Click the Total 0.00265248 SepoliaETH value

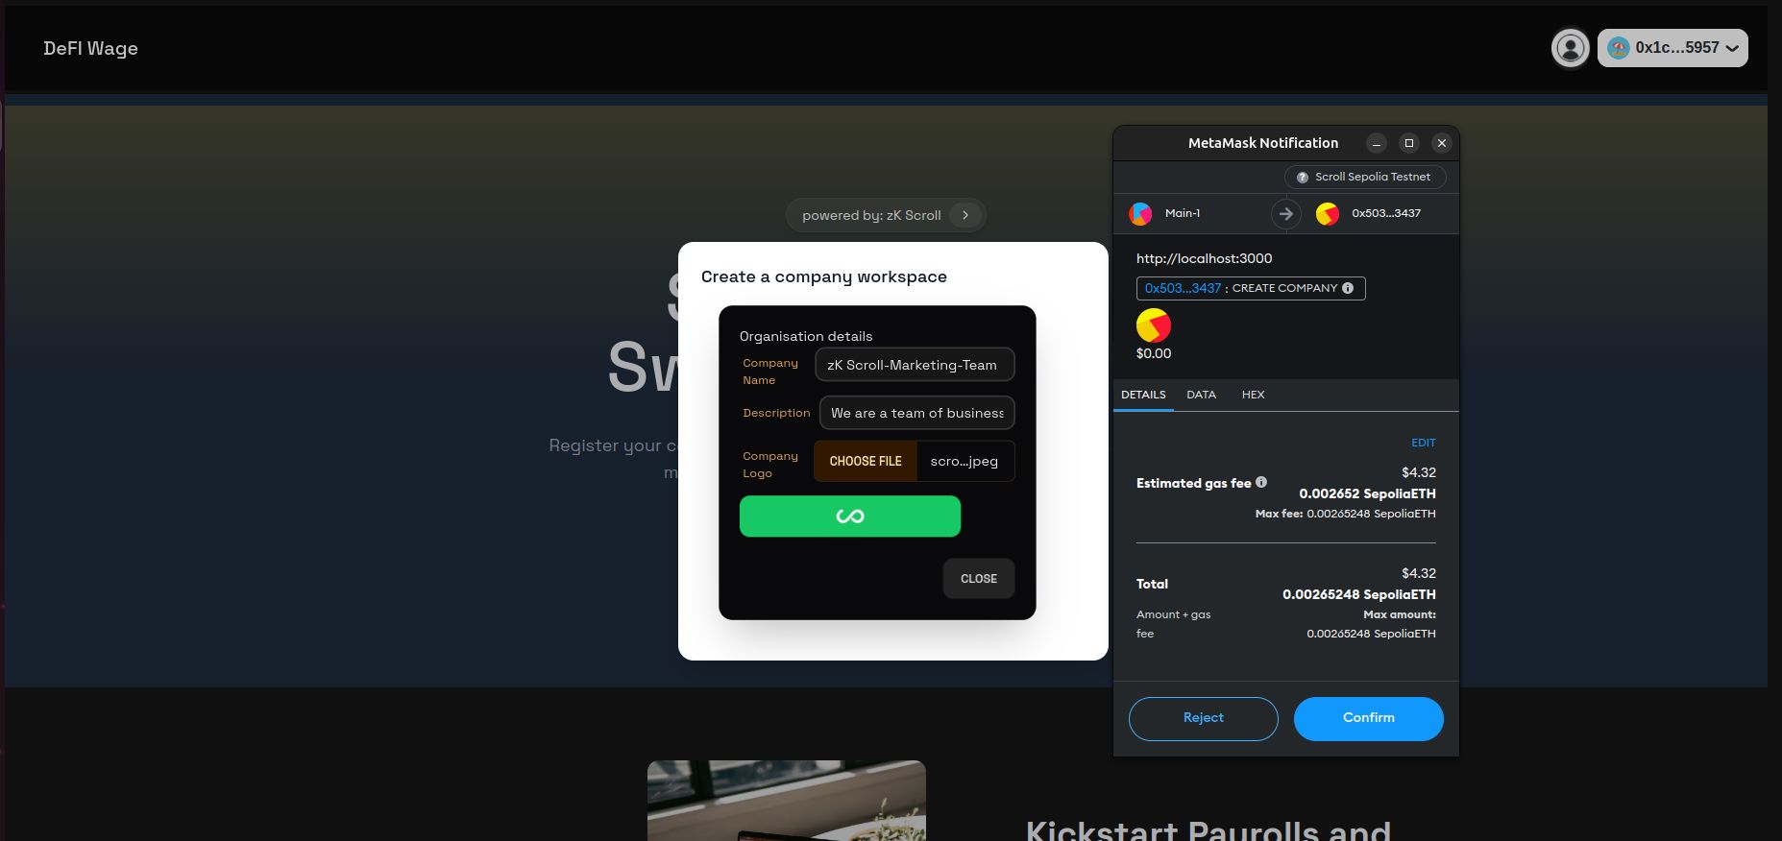[1359, 594]
